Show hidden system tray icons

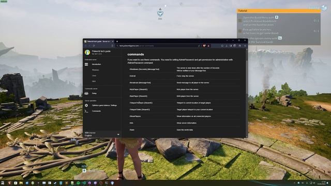pyautogui.click(x=294, y=183)
